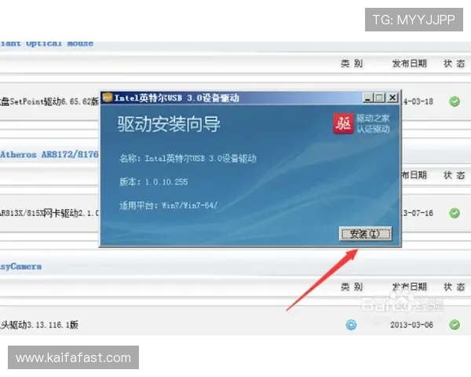Minimize the Intel USB 3.0 driver dialog
The image size is (471, 377).
(x=367, y=98)
